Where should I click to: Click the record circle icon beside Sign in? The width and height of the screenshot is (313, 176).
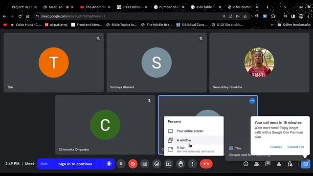[109, 164]
